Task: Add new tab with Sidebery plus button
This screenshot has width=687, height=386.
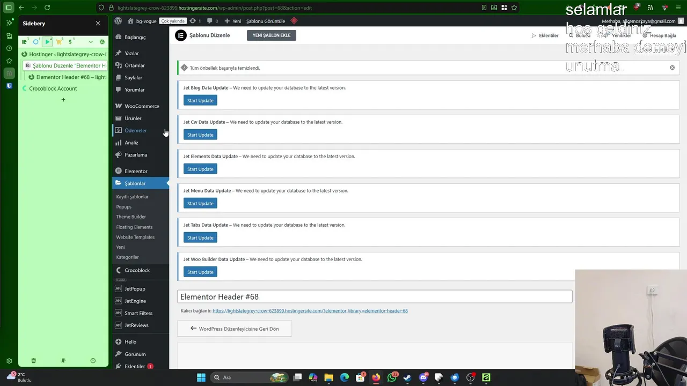Action: (x=63, y=100)
